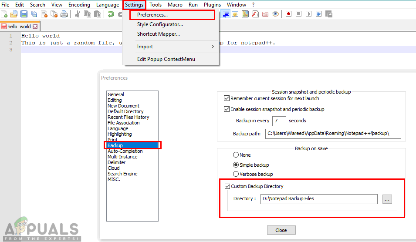Print the document using printer icon
Image resolution: width=416 pixels, height=242 pixels.
[64, 14]
